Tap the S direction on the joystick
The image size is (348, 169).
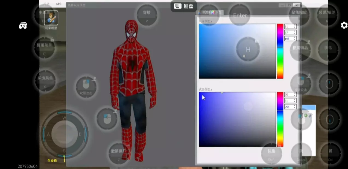[x=64, y=151]
